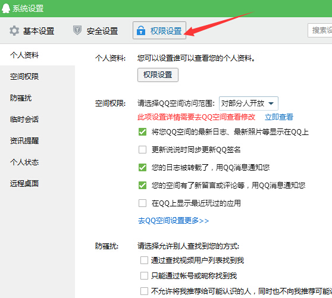
Task: Switch to the 安全设置 tab
Action: [x=95, y=31]
